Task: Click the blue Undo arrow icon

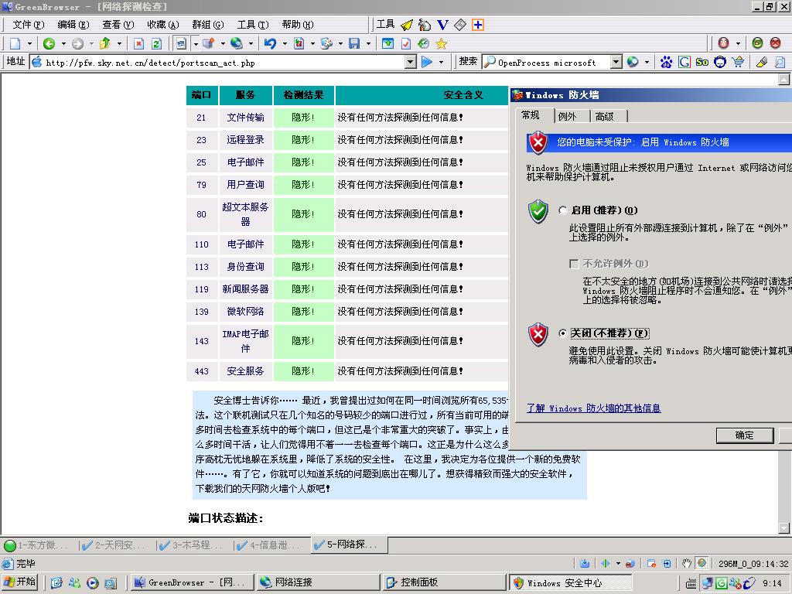Action: 270,44
